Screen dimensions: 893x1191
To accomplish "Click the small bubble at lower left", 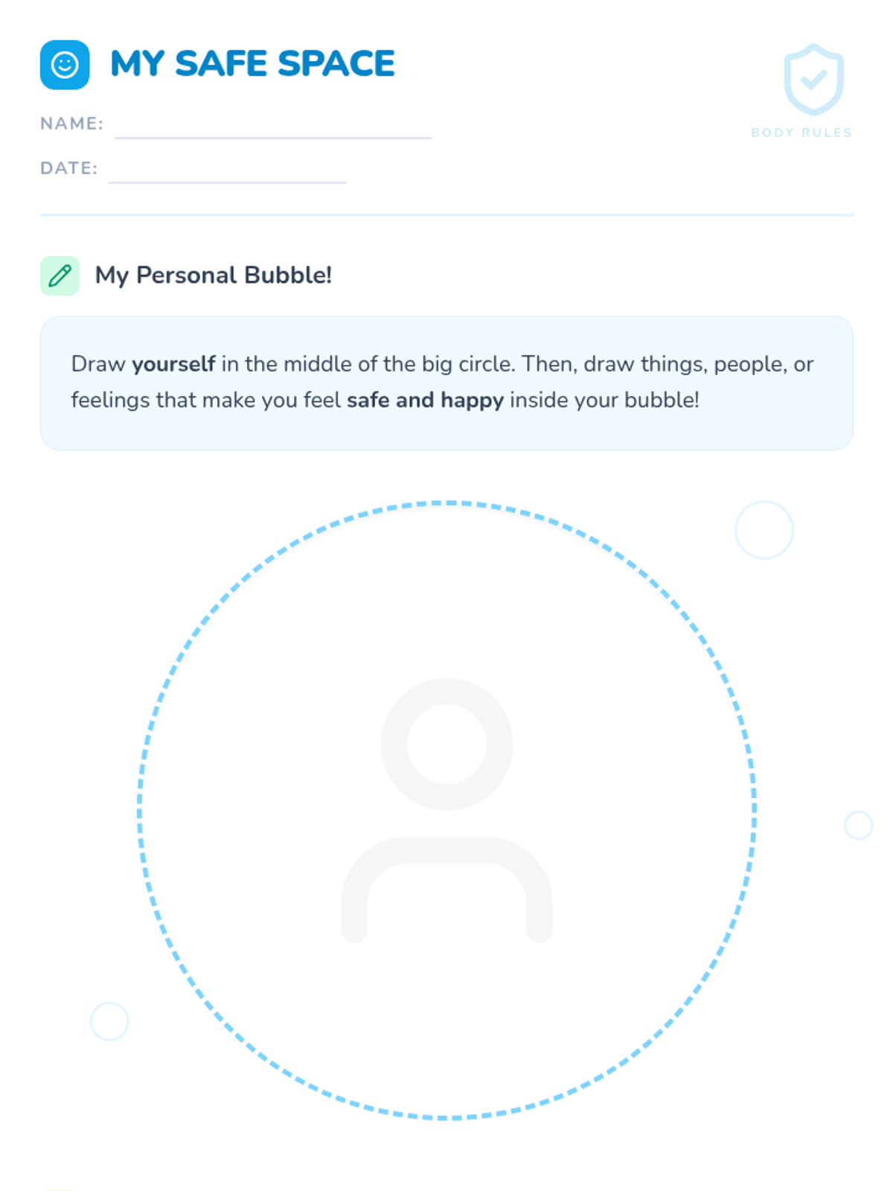I will (109, 1021).
